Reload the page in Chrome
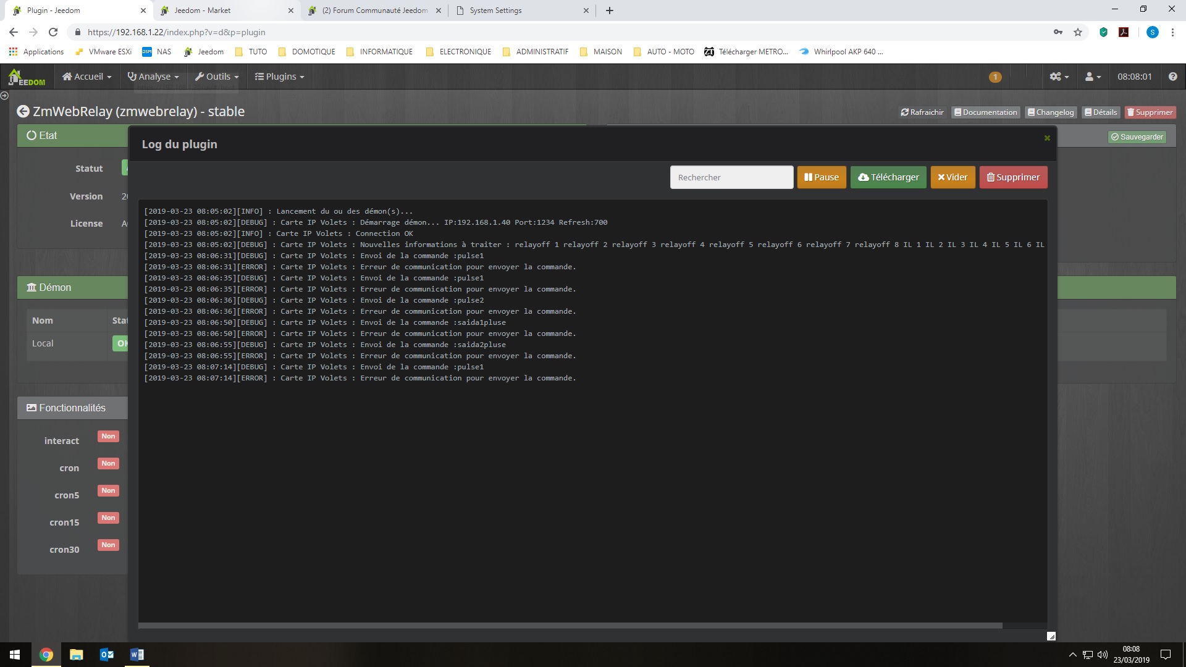 [53, 32]
